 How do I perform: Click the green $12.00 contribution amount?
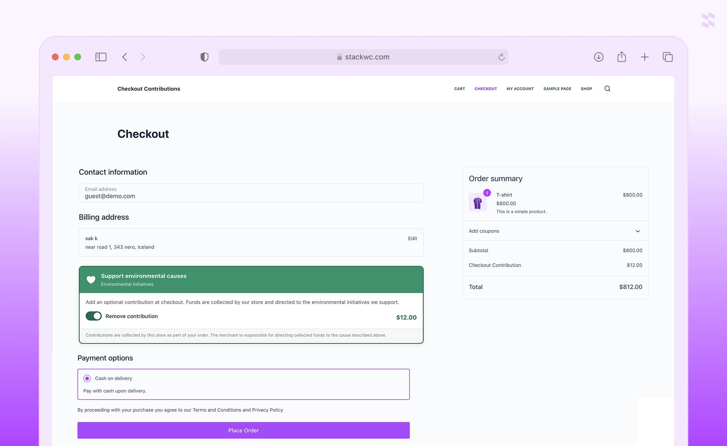pyautogui.click(x=406, y=317)
